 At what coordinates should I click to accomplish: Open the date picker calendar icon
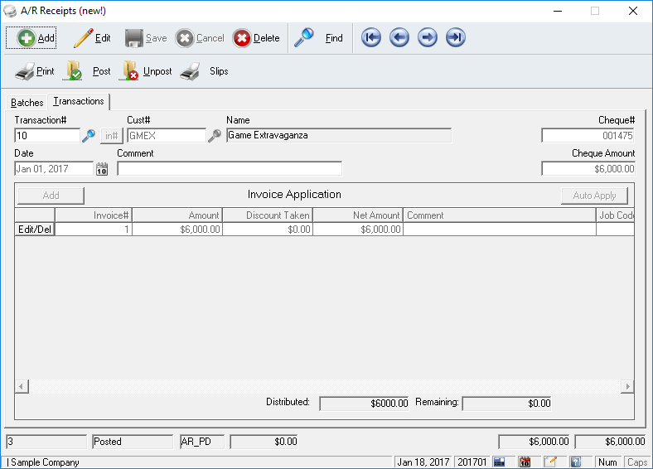click(103, 169)
